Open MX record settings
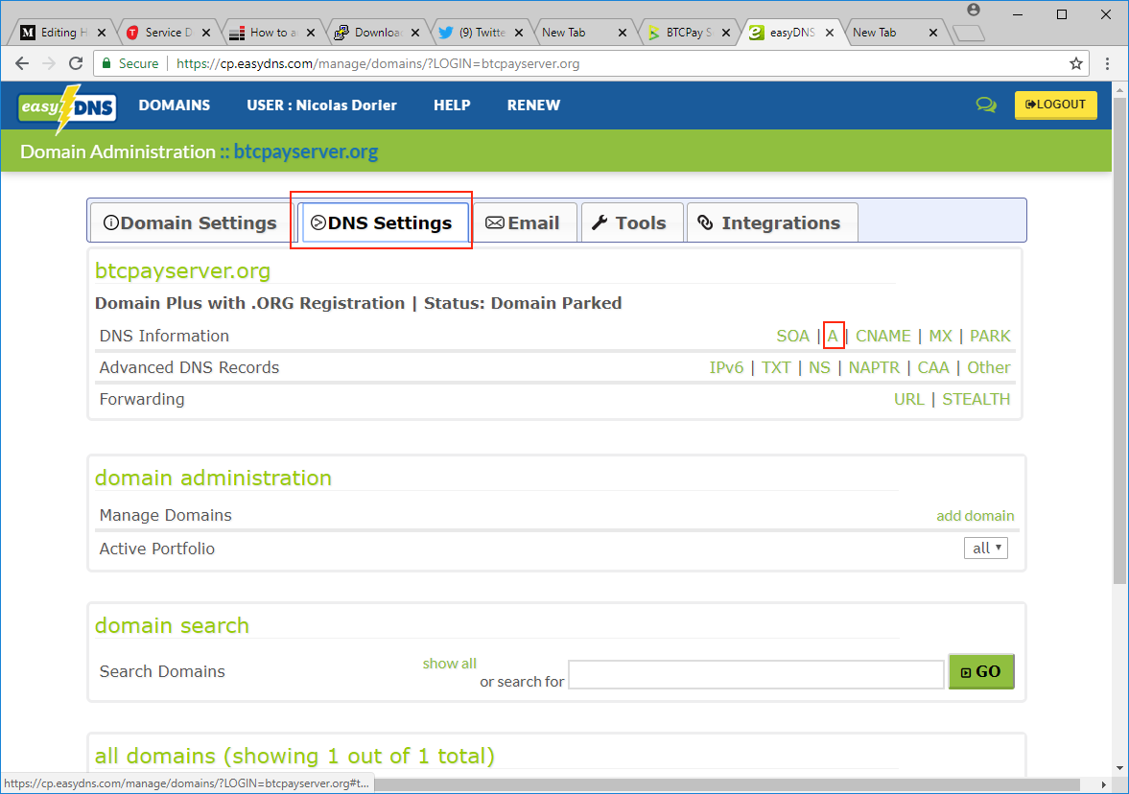Image resolution: width=1129 pixels, height=794 pixels. click(940, 337)
